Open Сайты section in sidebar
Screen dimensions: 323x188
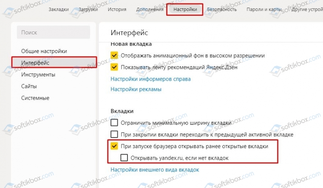coord(29,86)
